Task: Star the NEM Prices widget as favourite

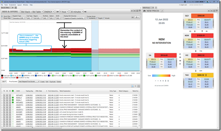Action: tap(209, 11)
